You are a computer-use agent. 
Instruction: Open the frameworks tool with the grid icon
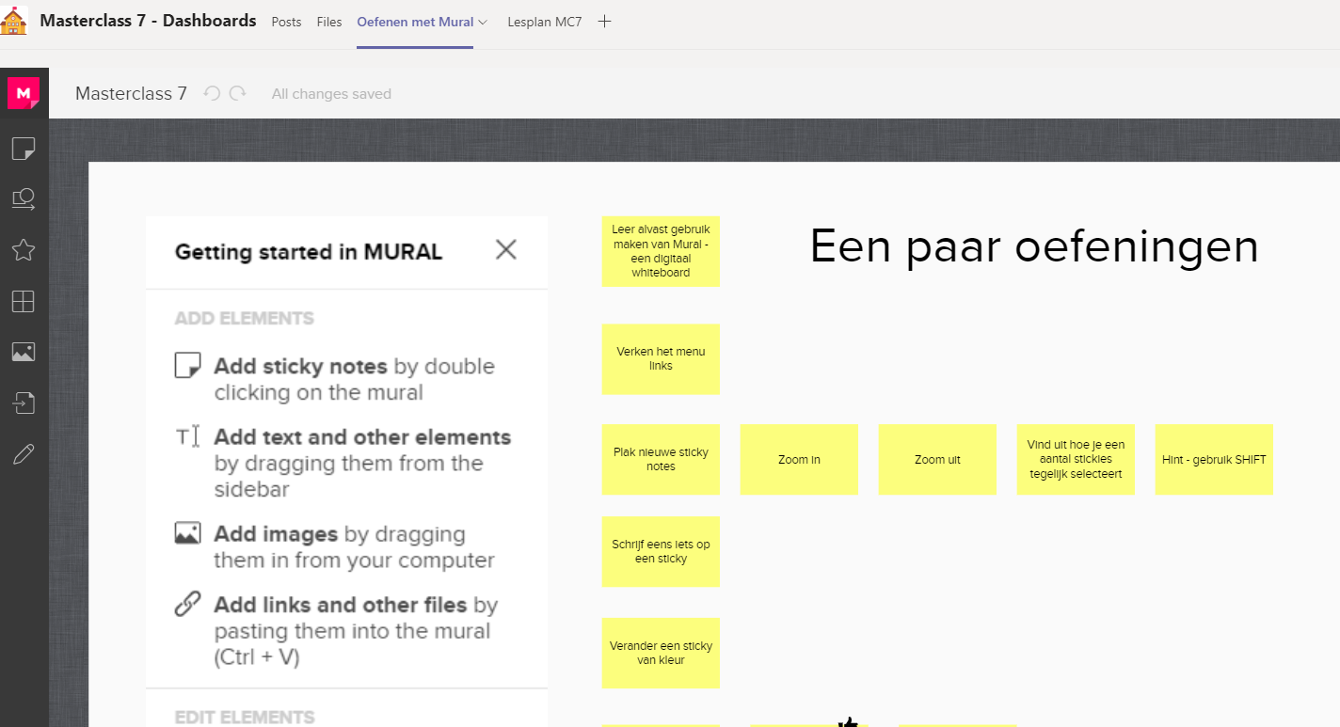click(24, 300)
